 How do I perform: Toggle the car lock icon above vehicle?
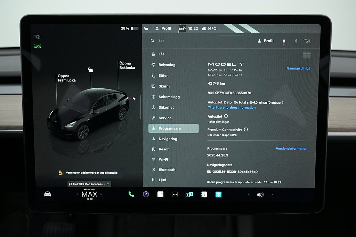[x=90, y=70]
